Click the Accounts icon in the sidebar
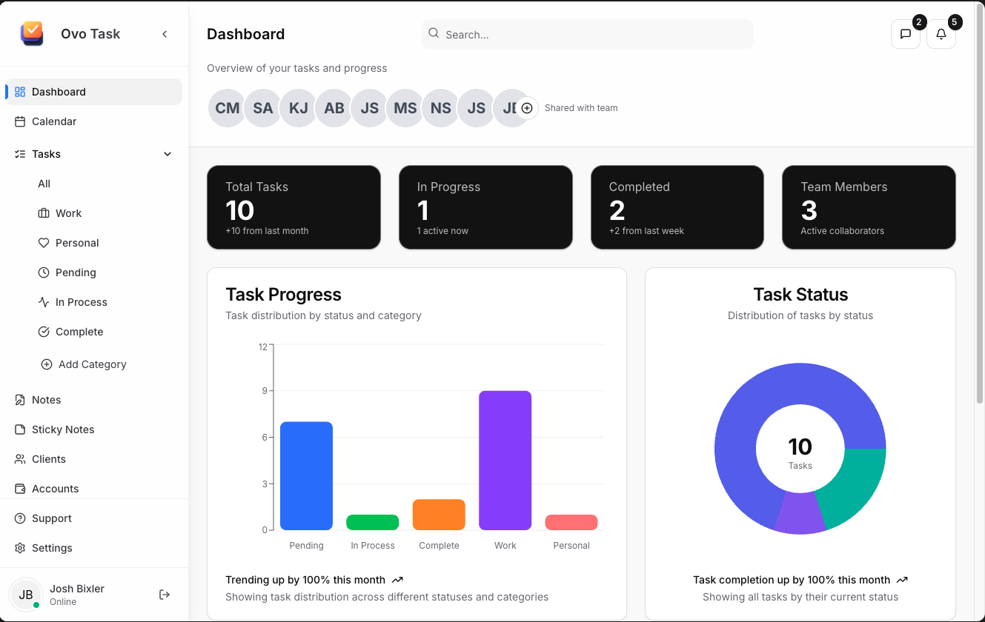The height and width of the screenshot is (622, 985). point(19,489)
